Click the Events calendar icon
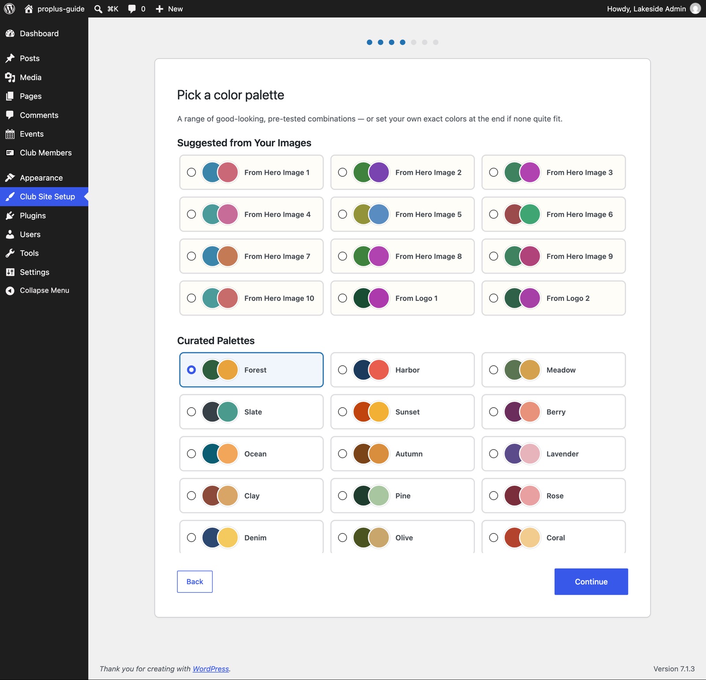706x680 pixels. (10, 134)
